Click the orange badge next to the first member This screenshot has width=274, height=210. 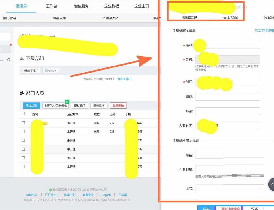45,123
